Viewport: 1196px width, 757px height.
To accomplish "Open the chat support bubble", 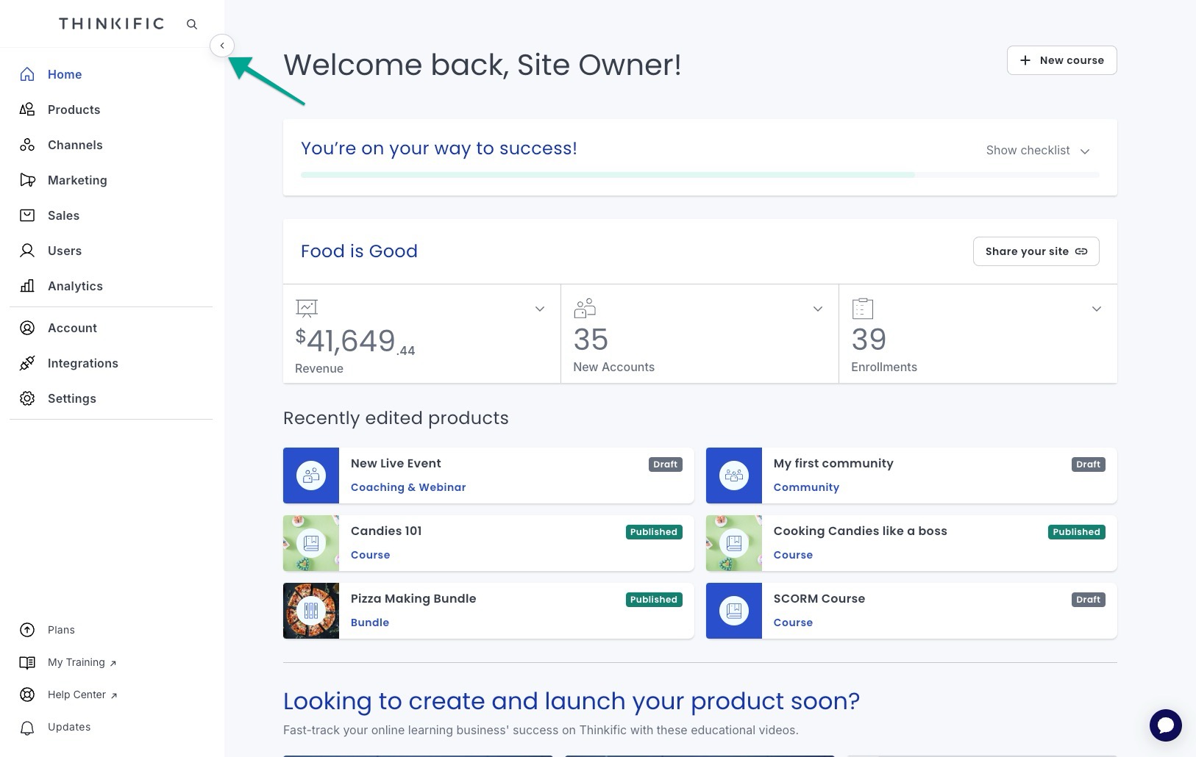I will coord(1165,725).
